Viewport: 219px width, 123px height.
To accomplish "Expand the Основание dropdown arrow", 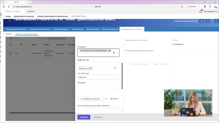I will click(x=117, y=53).
